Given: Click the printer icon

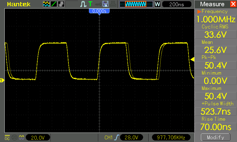Looking at the screenshot, I should pyautogui.click(x=113, y=4).
